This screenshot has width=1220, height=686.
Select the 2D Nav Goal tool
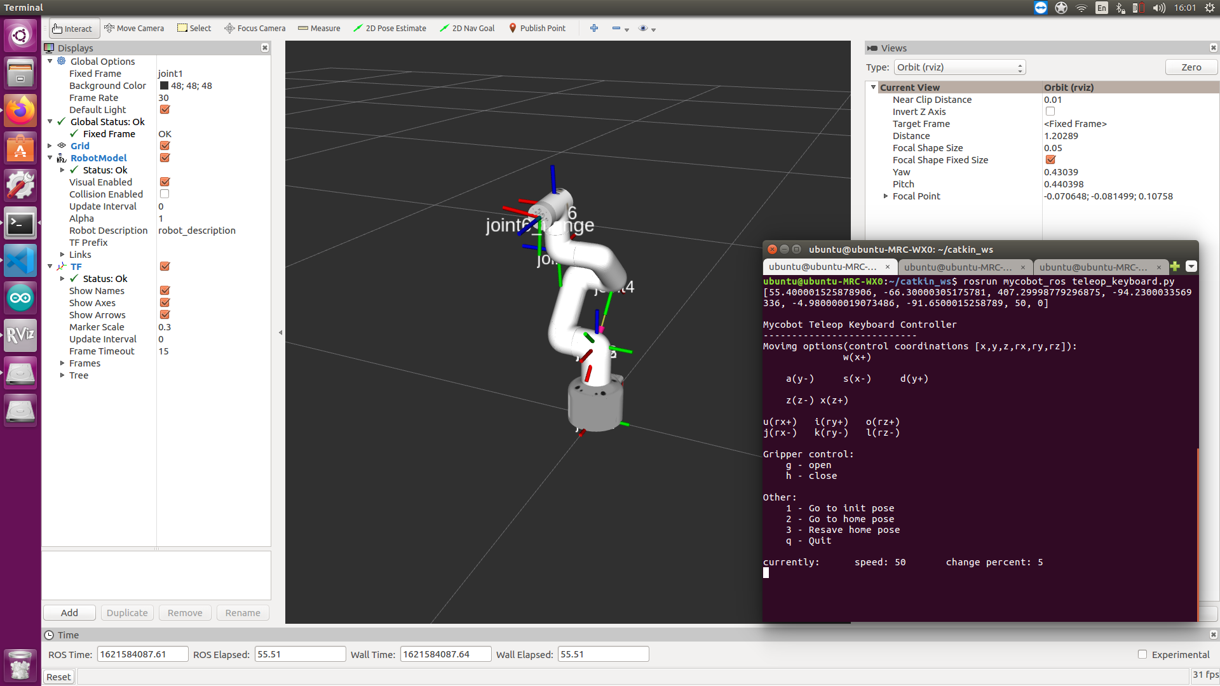coord(467,28)
